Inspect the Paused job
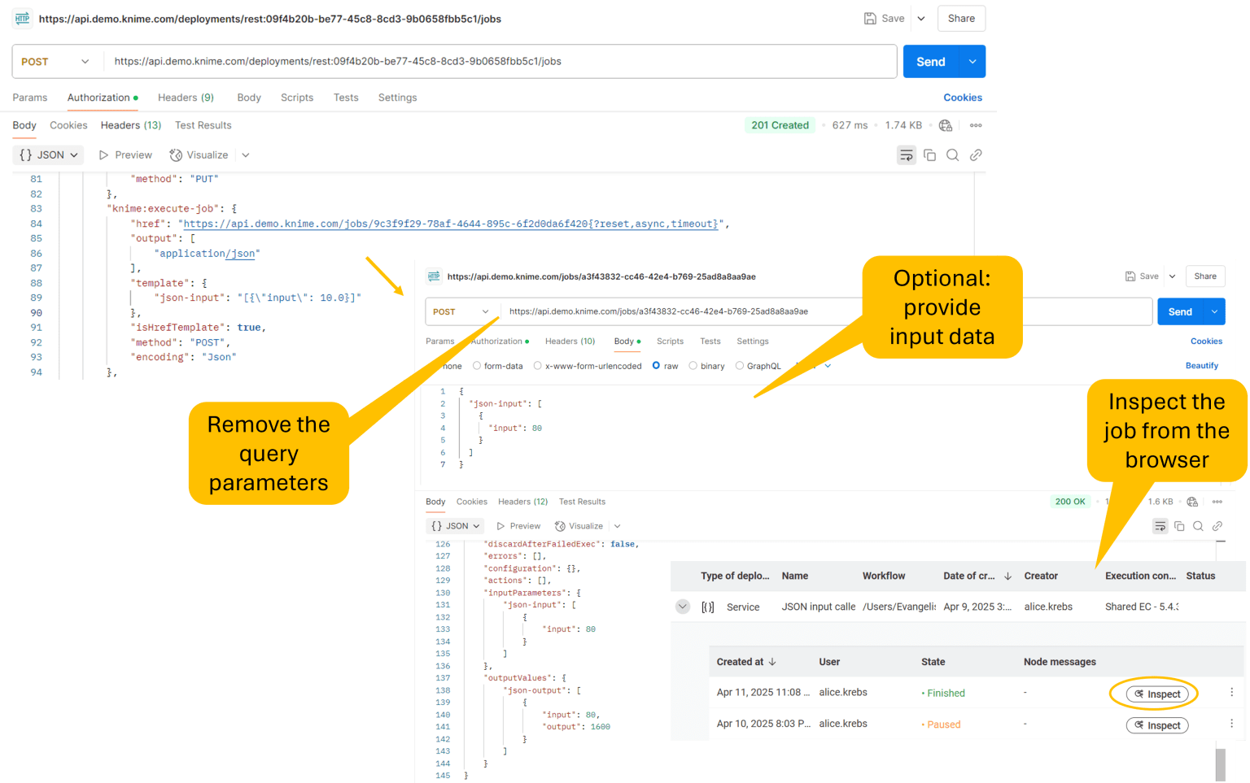1250x783 pixels. coord(1157,725)
